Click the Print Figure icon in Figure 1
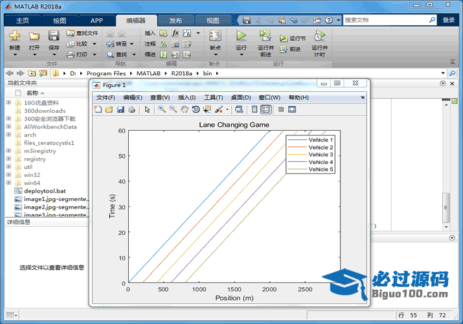 point(131,110)
